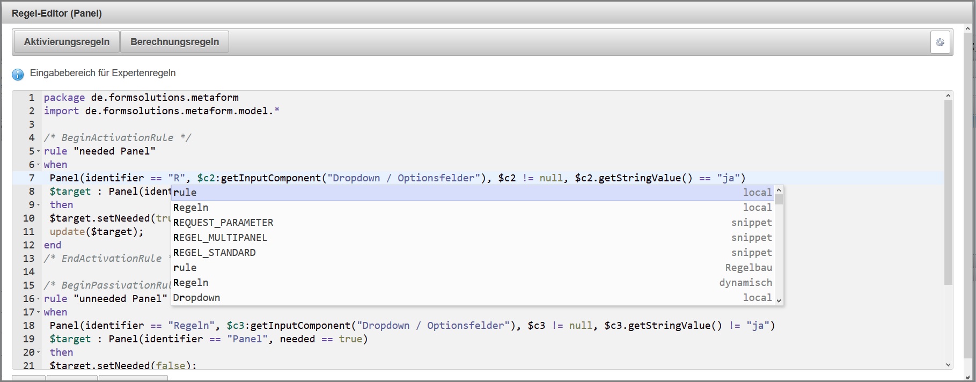Click outer panel scroll down arrow

968,377
